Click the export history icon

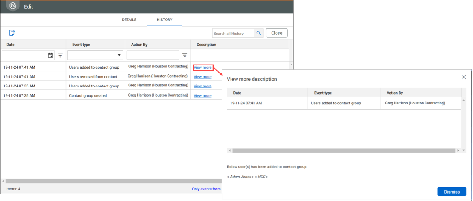(x=12, y=33)
